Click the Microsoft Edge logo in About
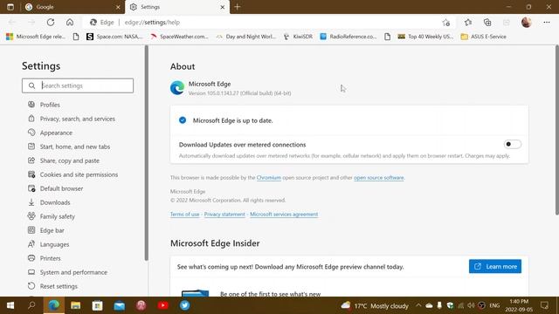559x314 pixels. [177, 88]
